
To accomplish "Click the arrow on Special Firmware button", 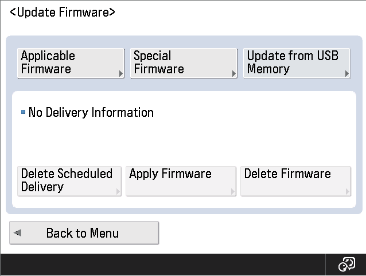I will coord(233,74).
